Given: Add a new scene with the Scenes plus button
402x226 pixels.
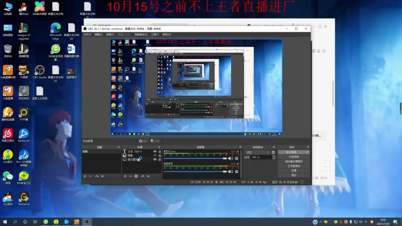Looking at the screenshot, I should 85,176.
